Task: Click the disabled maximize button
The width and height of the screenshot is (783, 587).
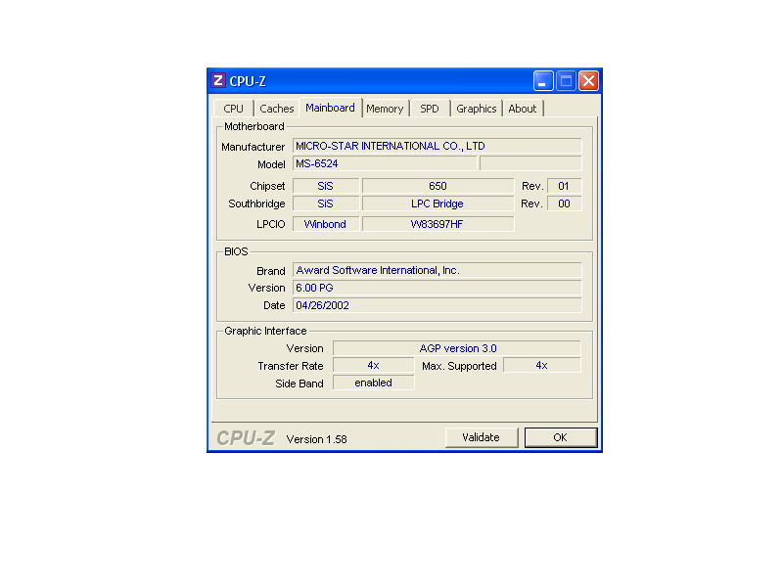Action: pos(566,81)
